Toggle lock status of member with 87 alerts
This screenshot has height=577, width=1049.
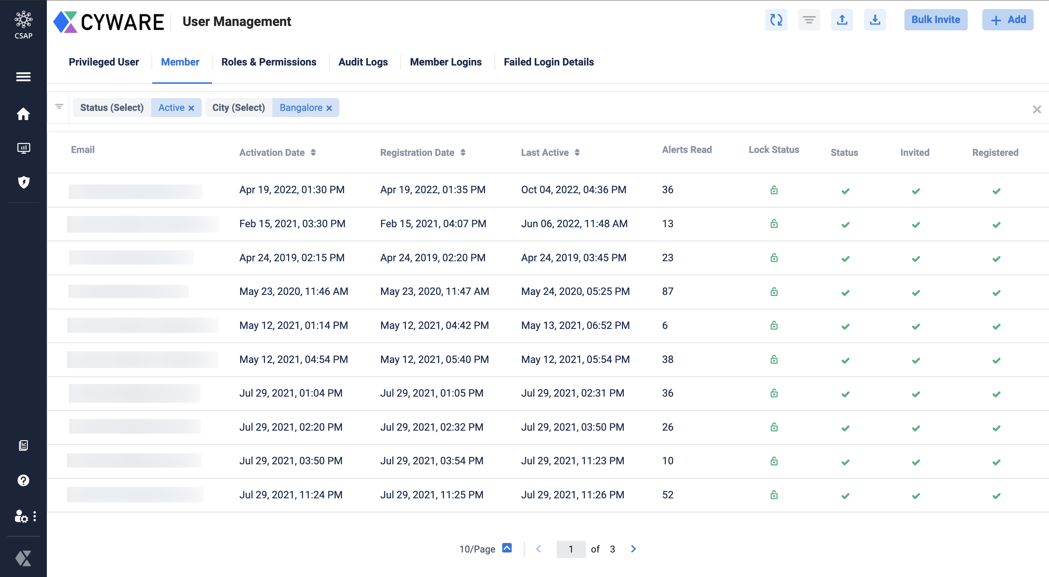pos(774,292)
